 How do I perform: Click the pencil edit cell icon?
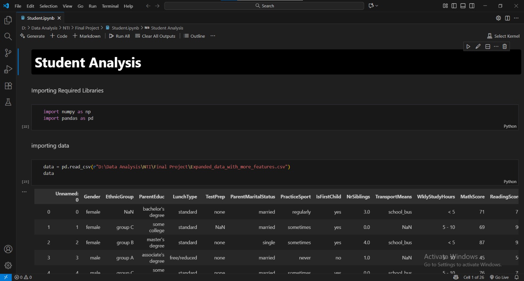pyautogui.click(x=478, y=47)
